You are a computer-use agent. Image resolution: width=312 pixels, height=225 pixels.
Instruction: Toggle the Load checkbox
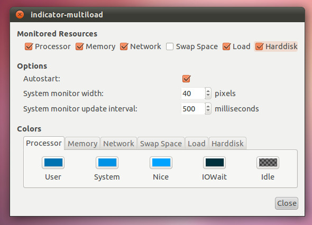227,46
